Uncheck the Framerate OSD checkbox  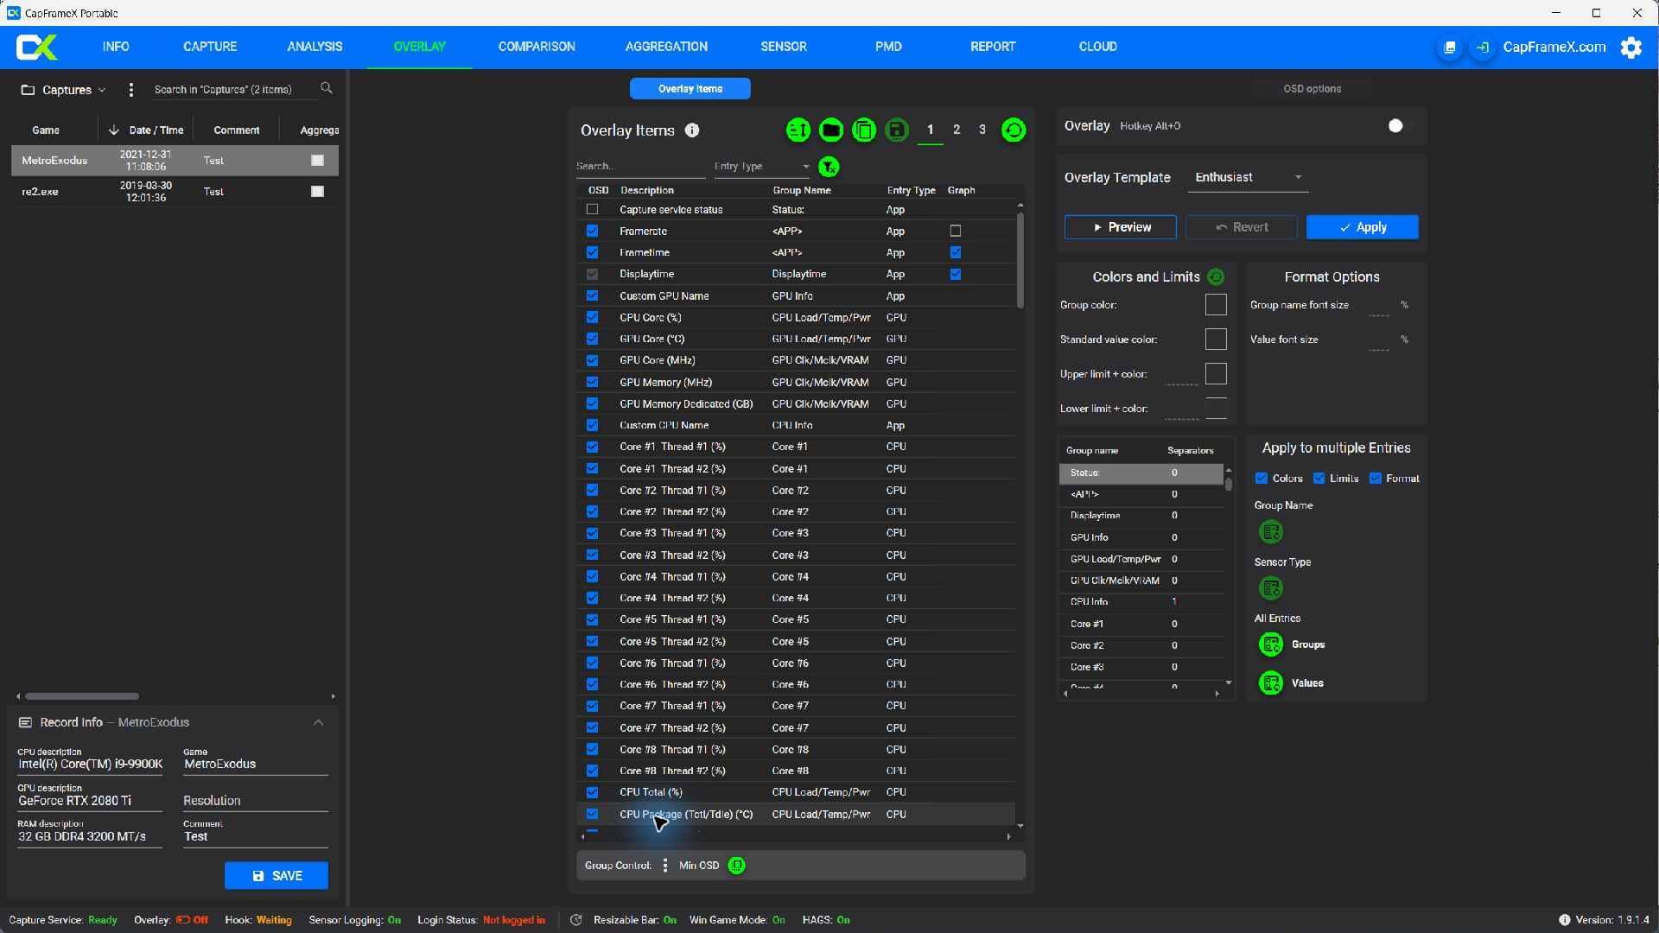pyautogui.click(x=592, y=232)
